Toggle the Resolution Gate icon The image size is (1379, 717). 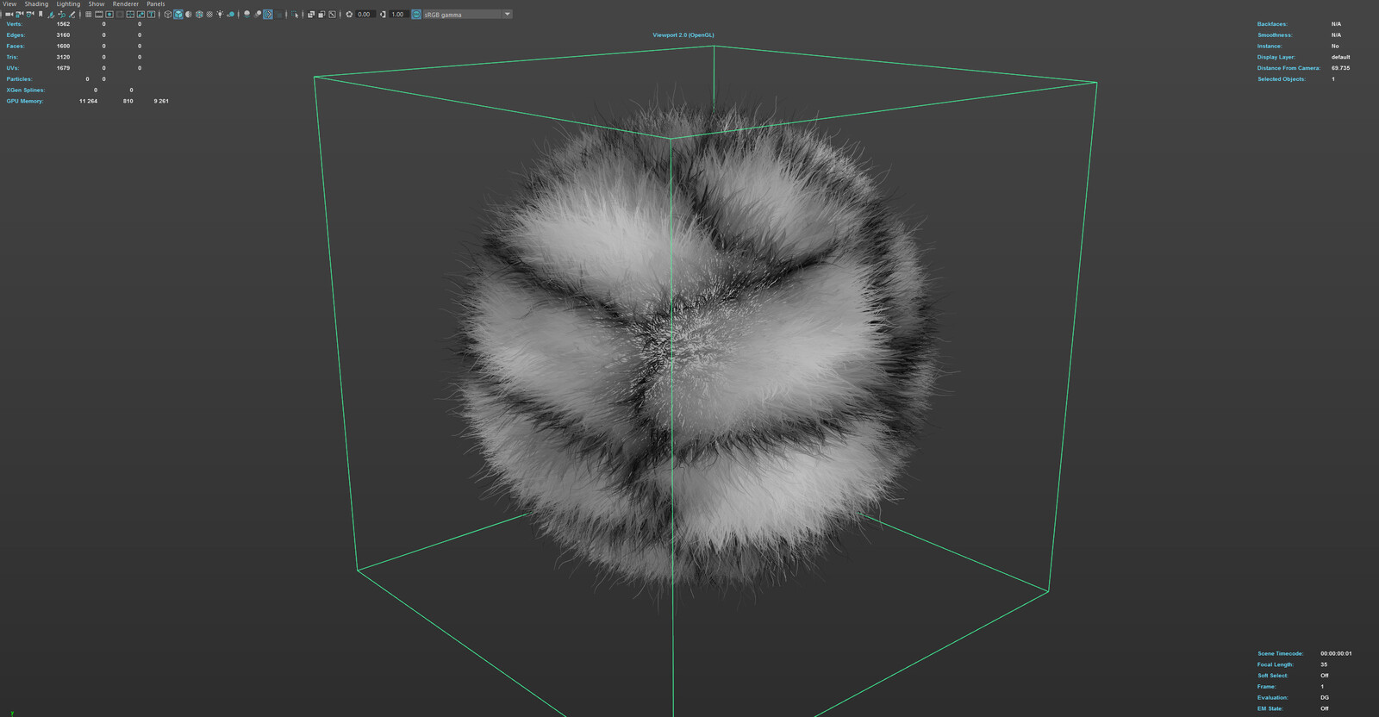coord(109,14)
